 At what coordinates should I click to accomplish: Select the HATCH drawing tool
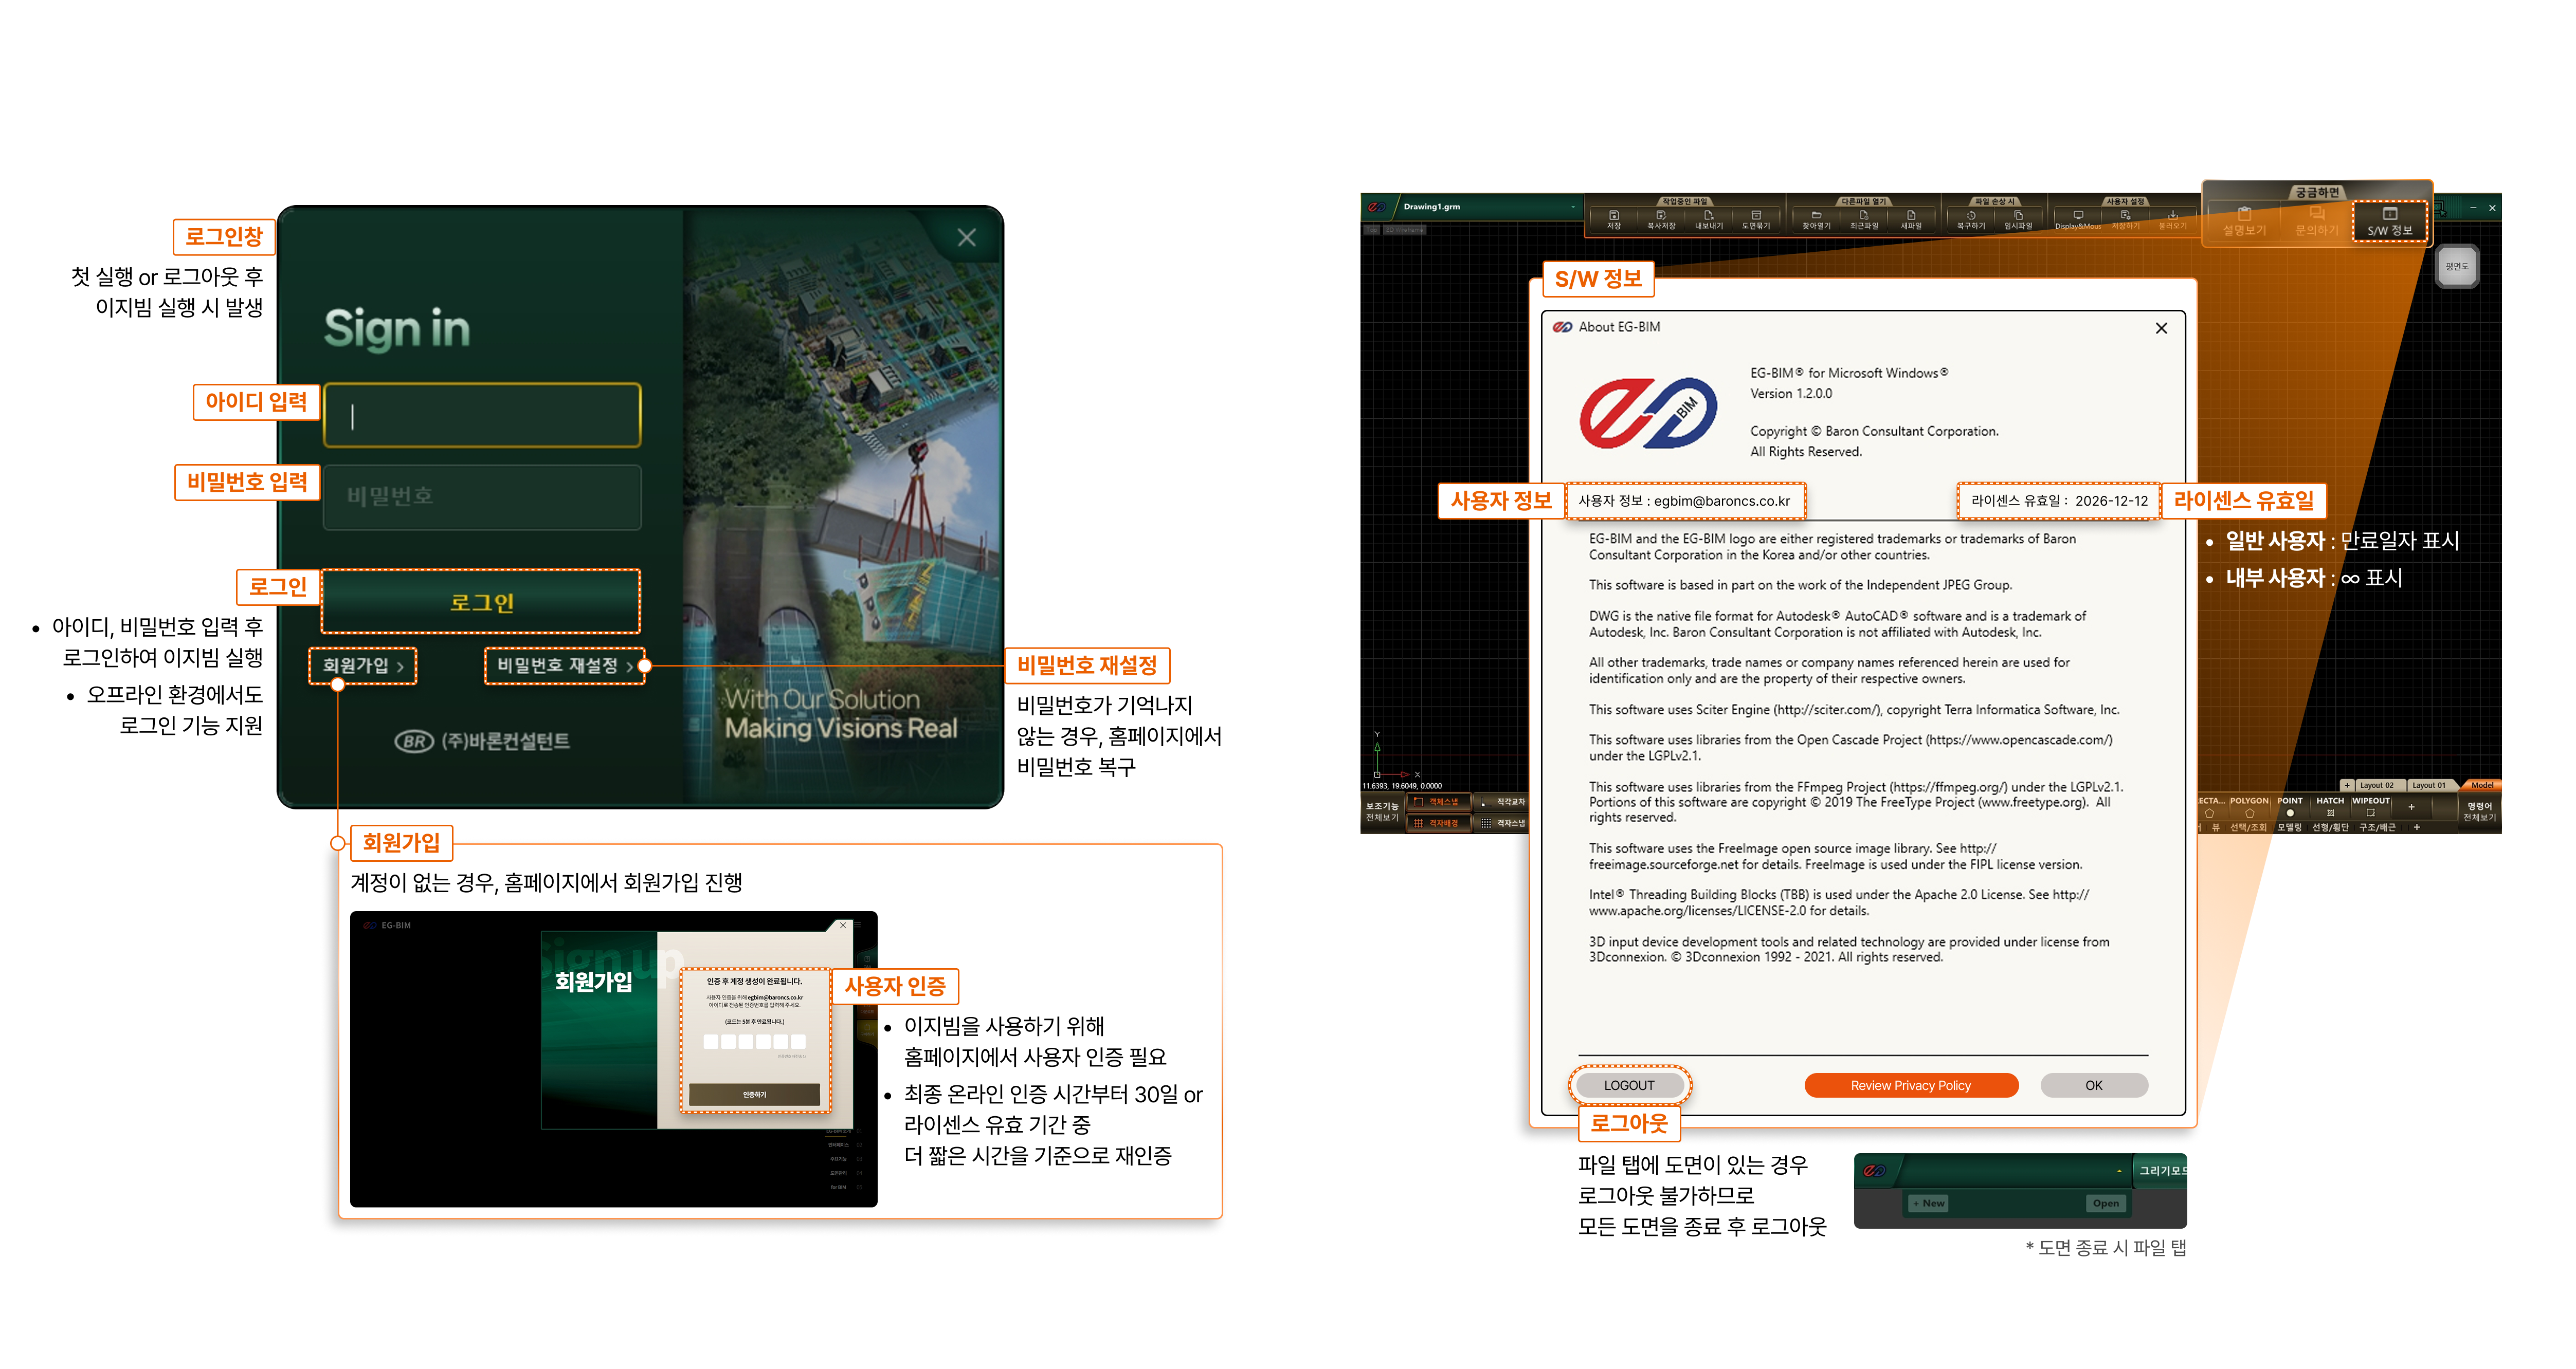click(2330, 806)
